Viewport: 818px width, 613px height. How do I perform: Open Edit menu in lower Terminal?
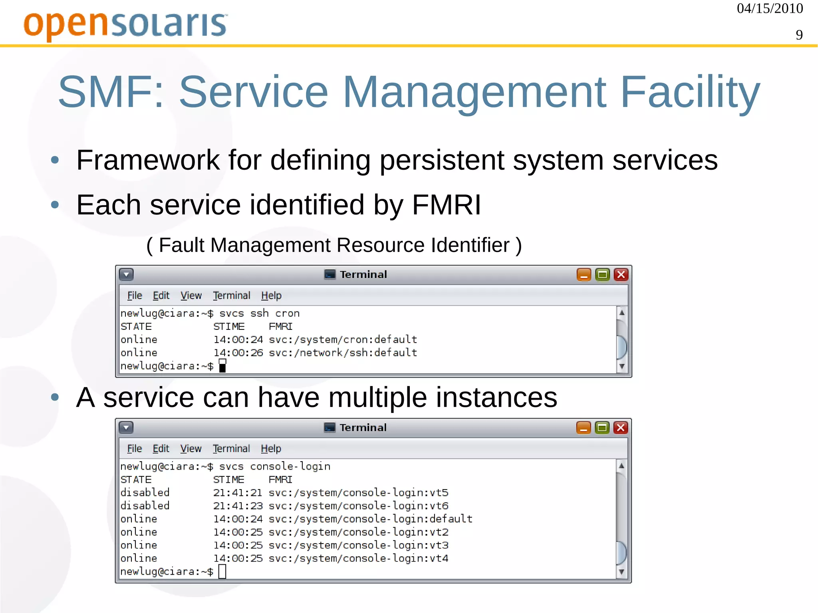(x=161, y=448)
